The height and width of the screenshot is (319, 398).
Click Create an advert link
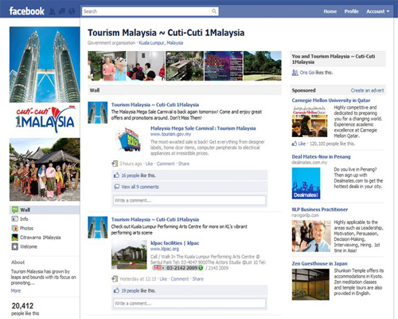[367, 90]
